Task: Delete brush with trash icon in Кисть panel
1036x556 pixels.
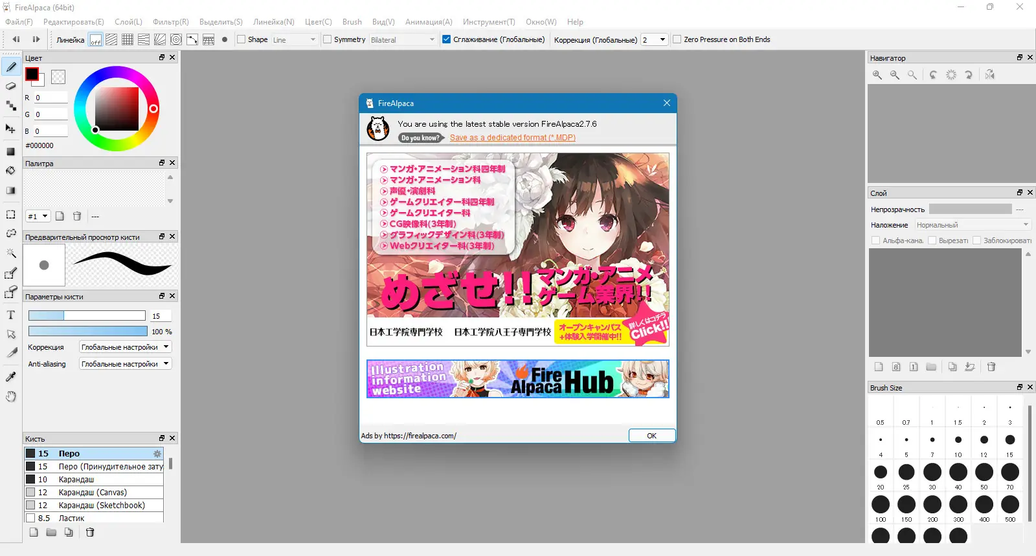Action: pos(90,532)
